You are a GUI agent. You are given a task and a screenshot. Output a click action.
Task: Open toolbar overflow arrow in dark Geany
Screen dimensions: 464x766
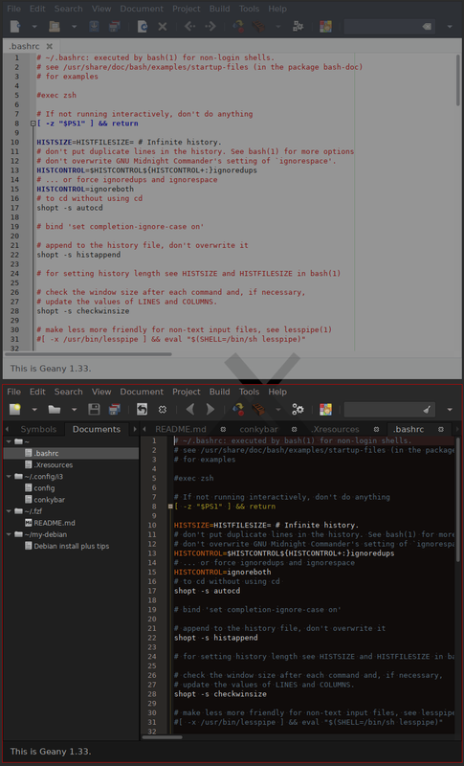[450, 410]
